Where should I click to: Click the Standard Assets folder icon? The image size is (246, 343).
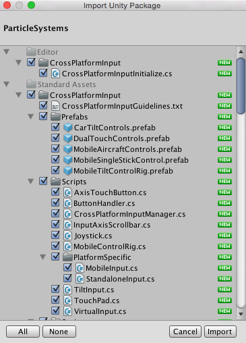click(31, 84)
